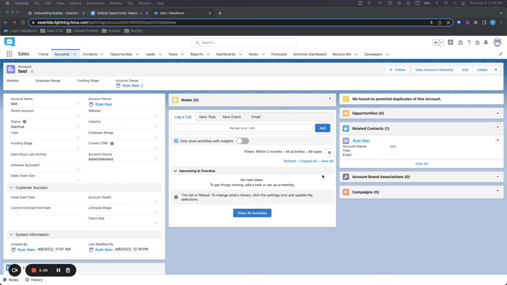The height and width of the screenshot is (285, 507).
Task: Click the Opportunities crown icon
Action: coord(346,113)
